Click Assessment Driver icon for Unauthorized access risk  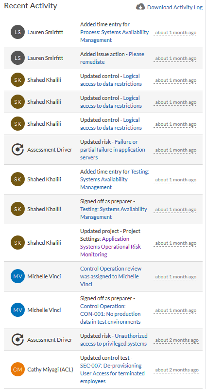click(18, 340)
